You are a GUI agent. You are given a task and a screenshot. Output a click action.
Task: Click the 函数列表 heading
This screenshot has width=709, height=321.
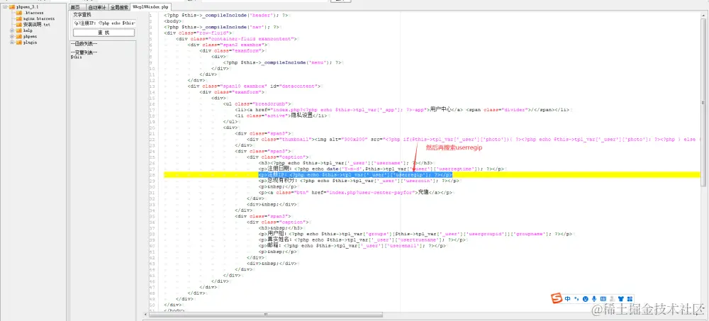click(x=84, y=43)
